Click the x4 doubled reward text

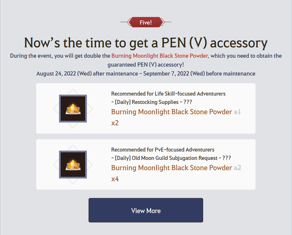tap(115, 179)
